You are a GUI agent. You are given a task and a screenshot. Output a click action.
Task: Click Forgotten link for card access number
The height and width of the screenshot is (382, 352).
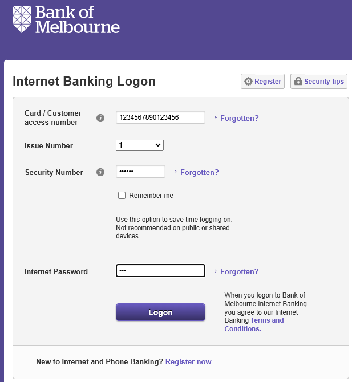click(x=240, y=118)
